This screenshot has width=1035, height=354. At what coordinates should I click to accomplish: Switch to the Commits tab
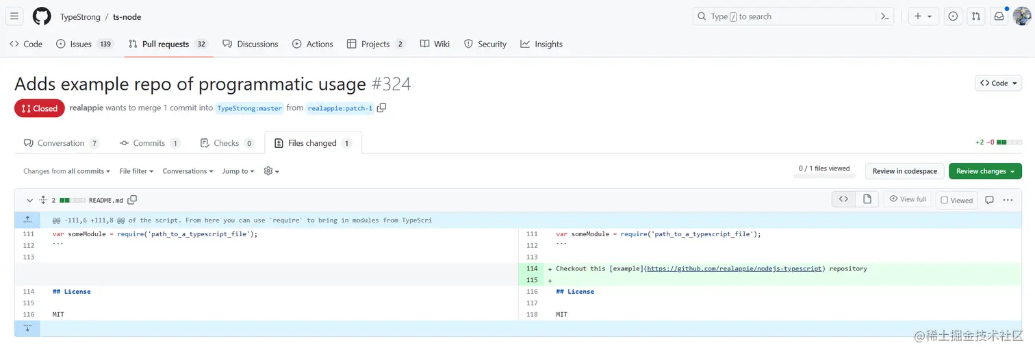pyautogui.click(x=149, y=143)
